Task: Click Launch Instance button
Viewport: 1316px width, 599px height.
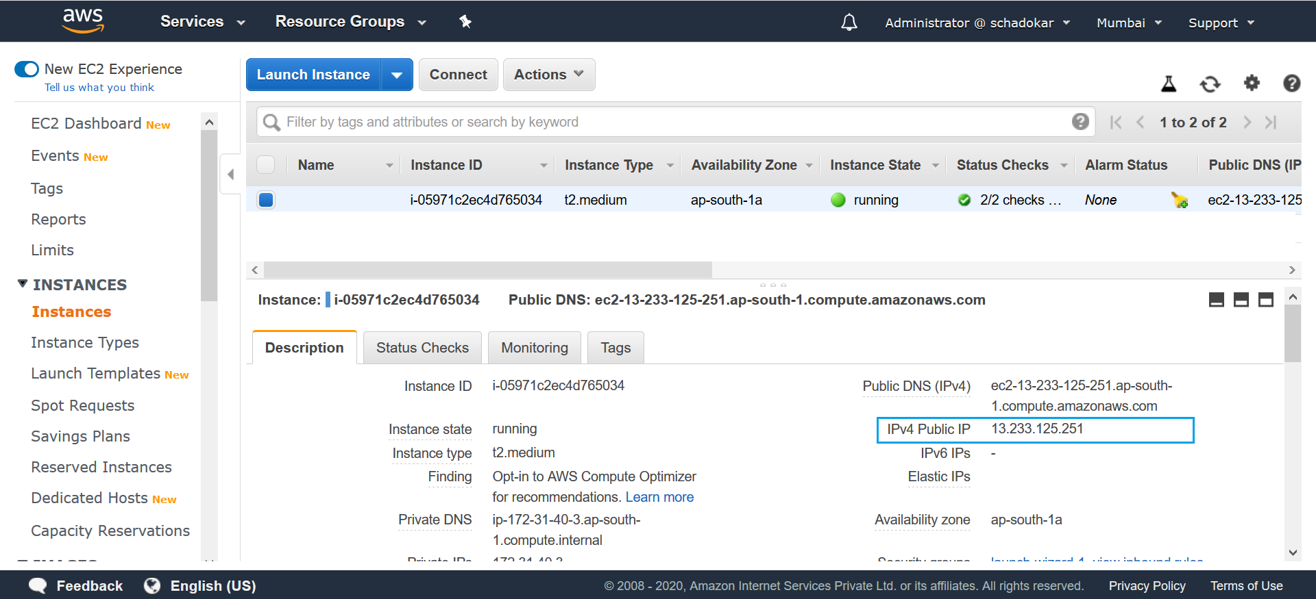Action: click(x=313, y=75)
